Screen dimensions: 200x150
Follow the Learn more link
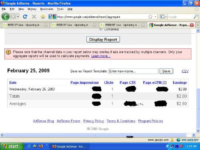pos(101,56)
